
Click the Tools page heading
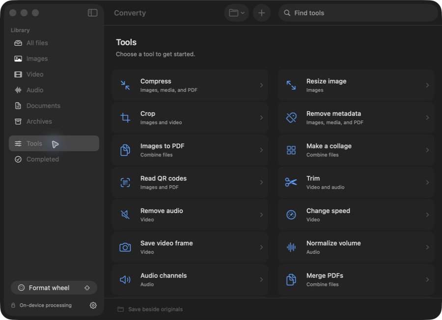pos(126,42)
